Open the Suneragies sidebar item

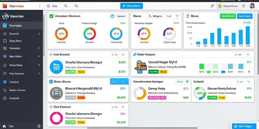pyautogui.click(x=21, y=26)
